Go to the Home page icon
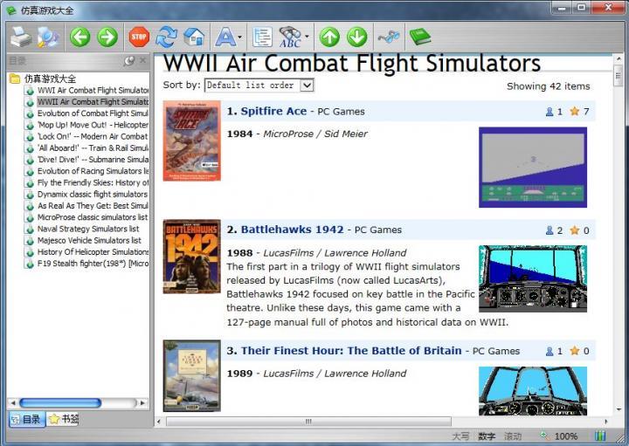This screenshot has height=446, width=629. tap(194, 37)
